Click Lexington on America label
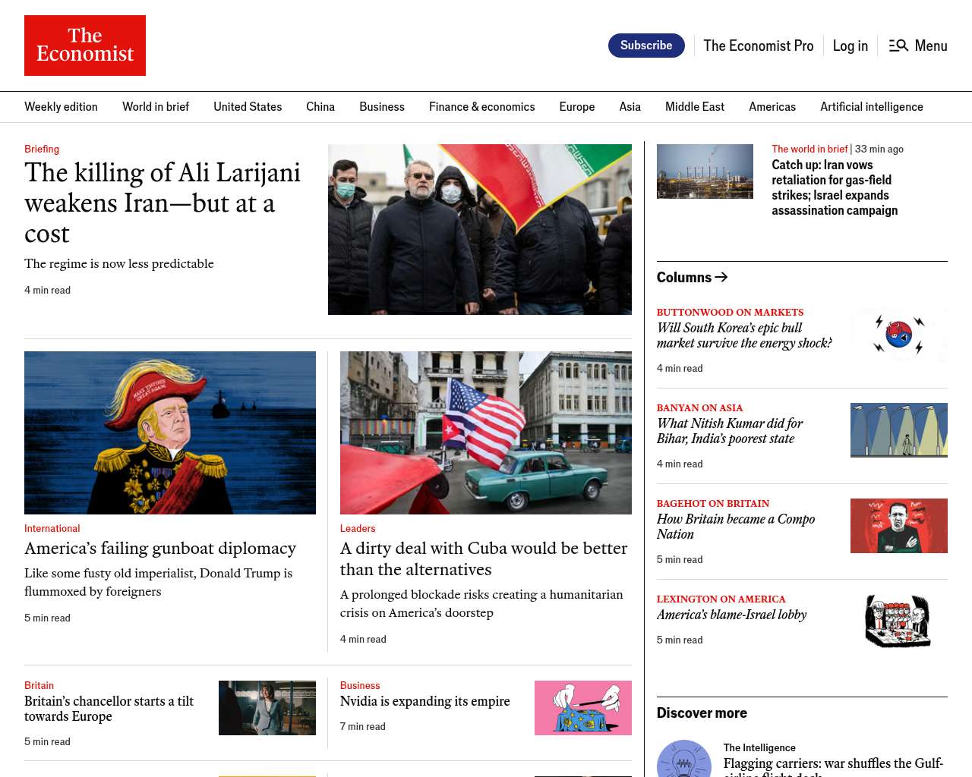Viewport: 972px width, 777px height. [x=721, y=599]
